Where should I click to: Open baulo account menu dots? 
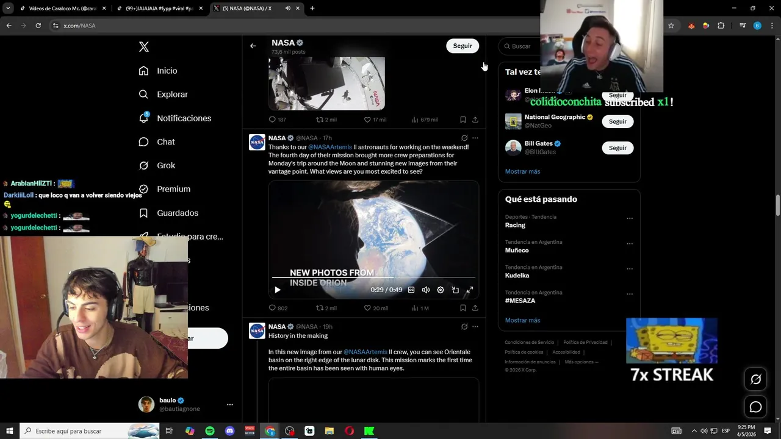(230, 404)
